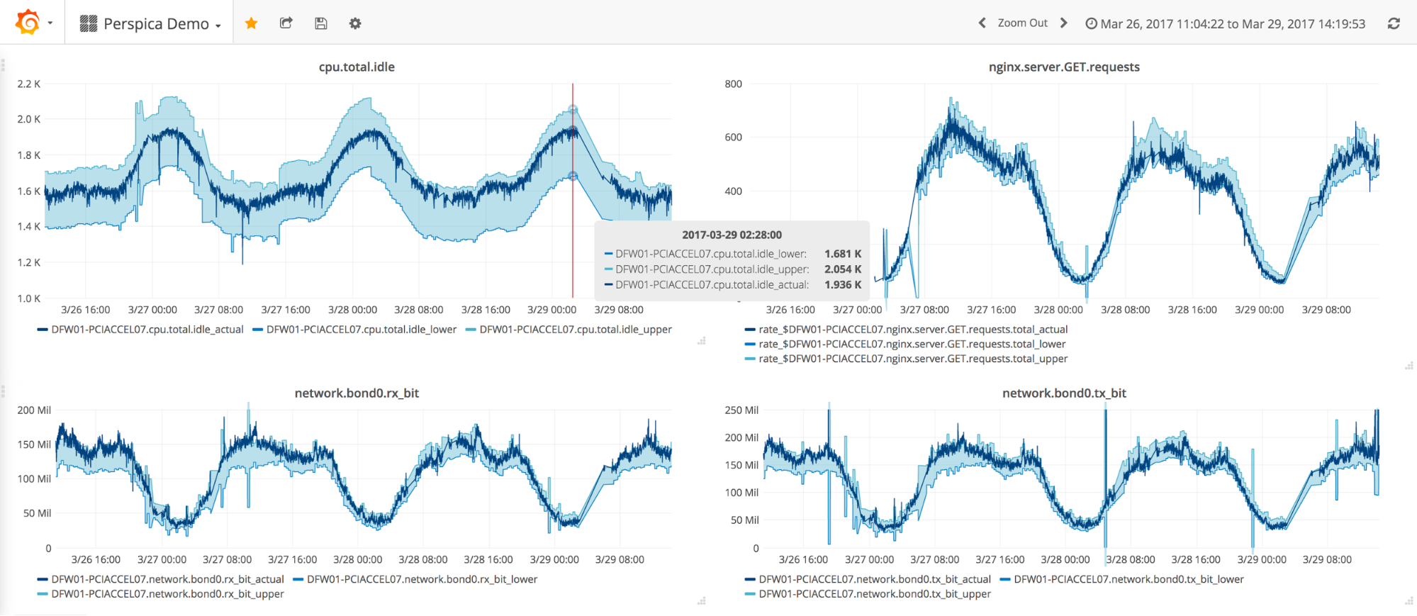
Task: Save dashboard with the floppy disk icon
Action: [320, 23]
